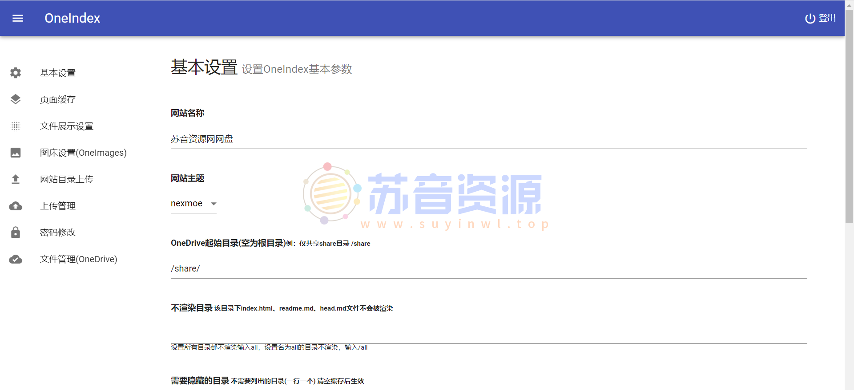Screen dimensions: 854x390
Task: Focus the OneDrive起始目录 /share/ field
Action: point(489,268)
